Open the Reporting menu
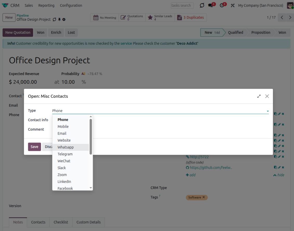The width and height of the screenshot is (294, 231). click(x=46, y=5)
